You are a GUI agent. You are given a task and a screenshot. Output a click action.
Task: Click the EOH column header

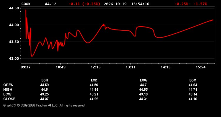click(x=44, y=80)
